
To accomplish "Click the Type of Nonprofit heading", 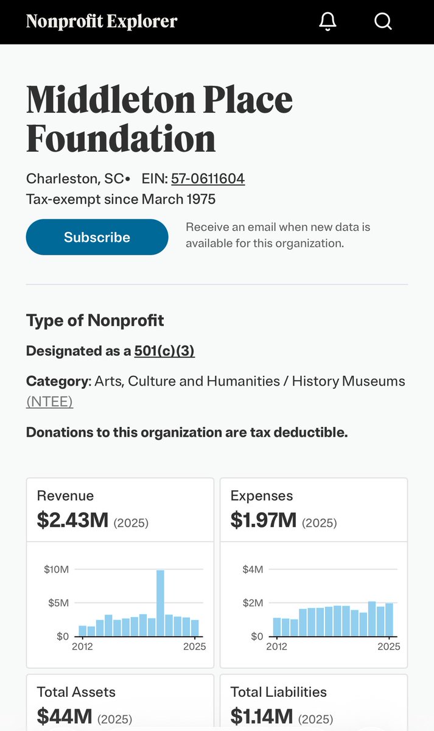I will pyautogui.click(x=95, y=320).
